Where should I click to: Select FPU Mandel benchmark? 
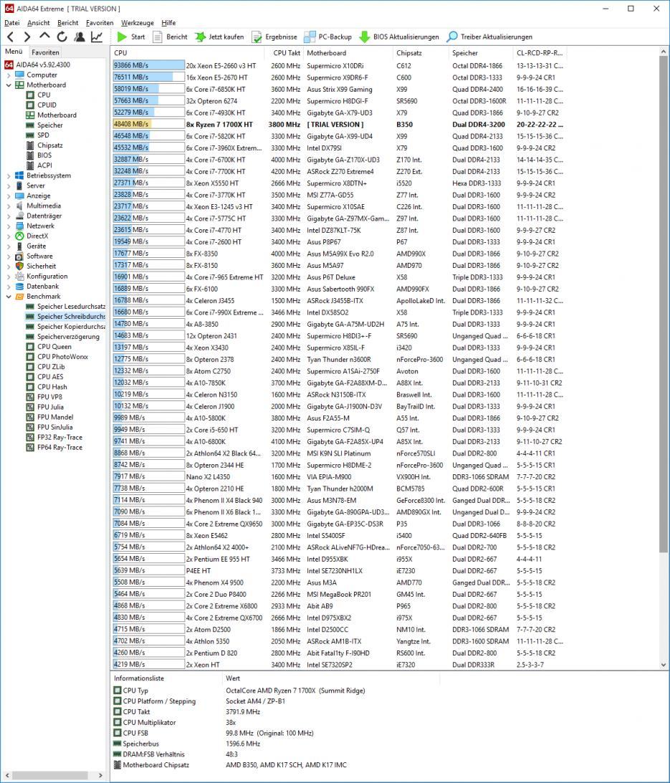click(x=55, y=417)
